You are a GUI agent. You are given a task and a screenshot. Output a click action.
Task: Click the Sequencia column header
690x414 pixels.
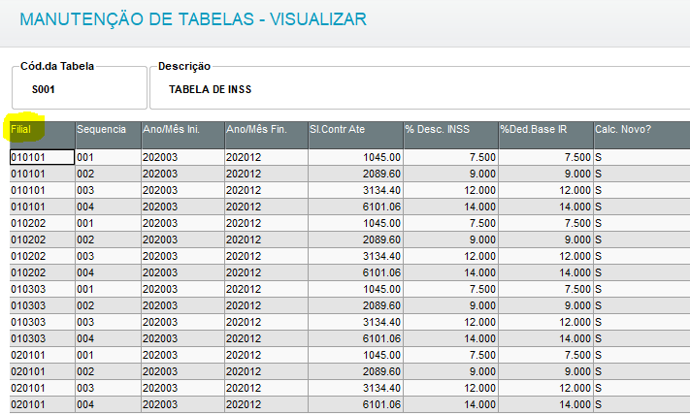click(109, 136)
